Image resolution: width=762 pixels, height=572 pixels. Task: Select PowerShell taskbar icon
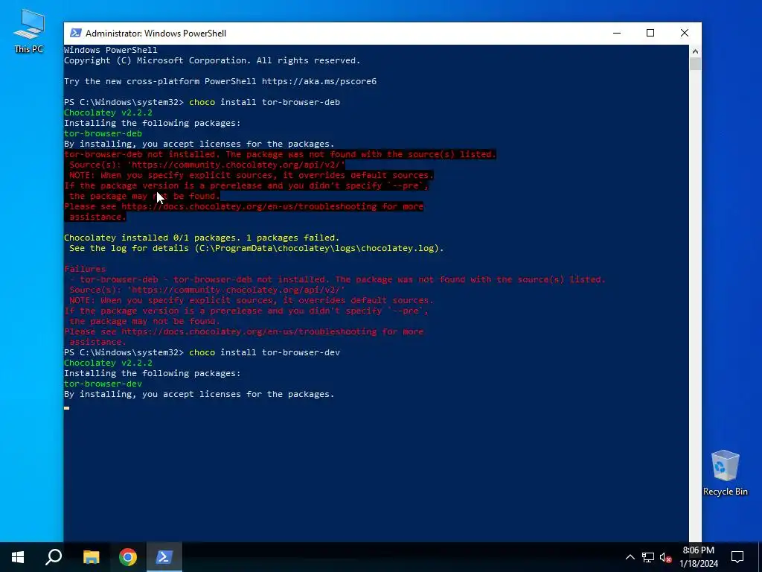(164, 557)
